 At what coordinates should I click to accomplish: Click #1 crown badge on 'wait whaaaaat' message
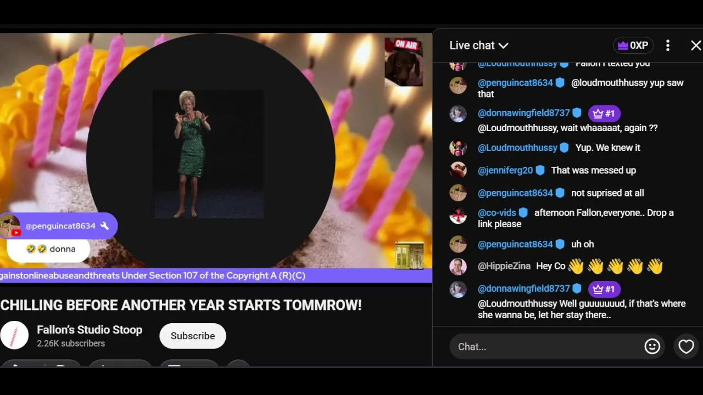coord(604,114)
